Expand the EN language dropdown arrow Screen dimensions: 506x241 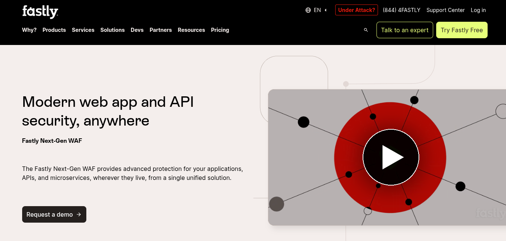[x=325, y=10]
